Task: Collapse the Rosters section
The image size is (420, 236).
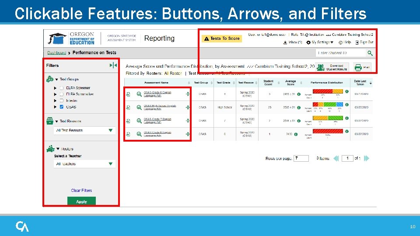Action: pos(58,149)
